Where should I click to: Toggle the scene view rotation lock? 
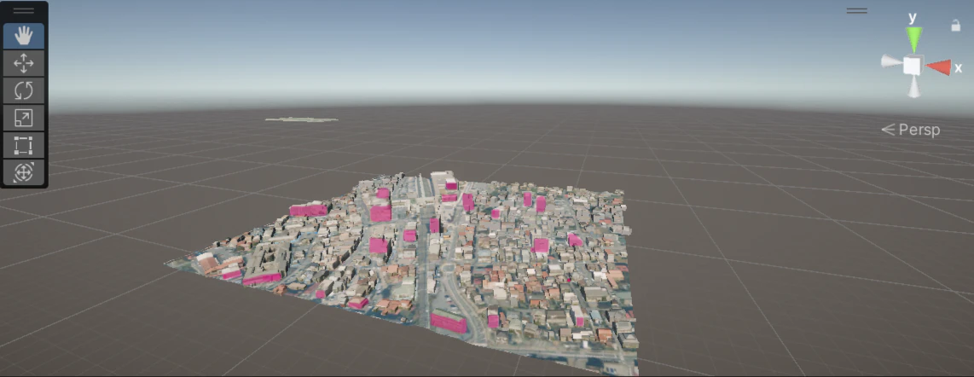click(x=955, y=26)
